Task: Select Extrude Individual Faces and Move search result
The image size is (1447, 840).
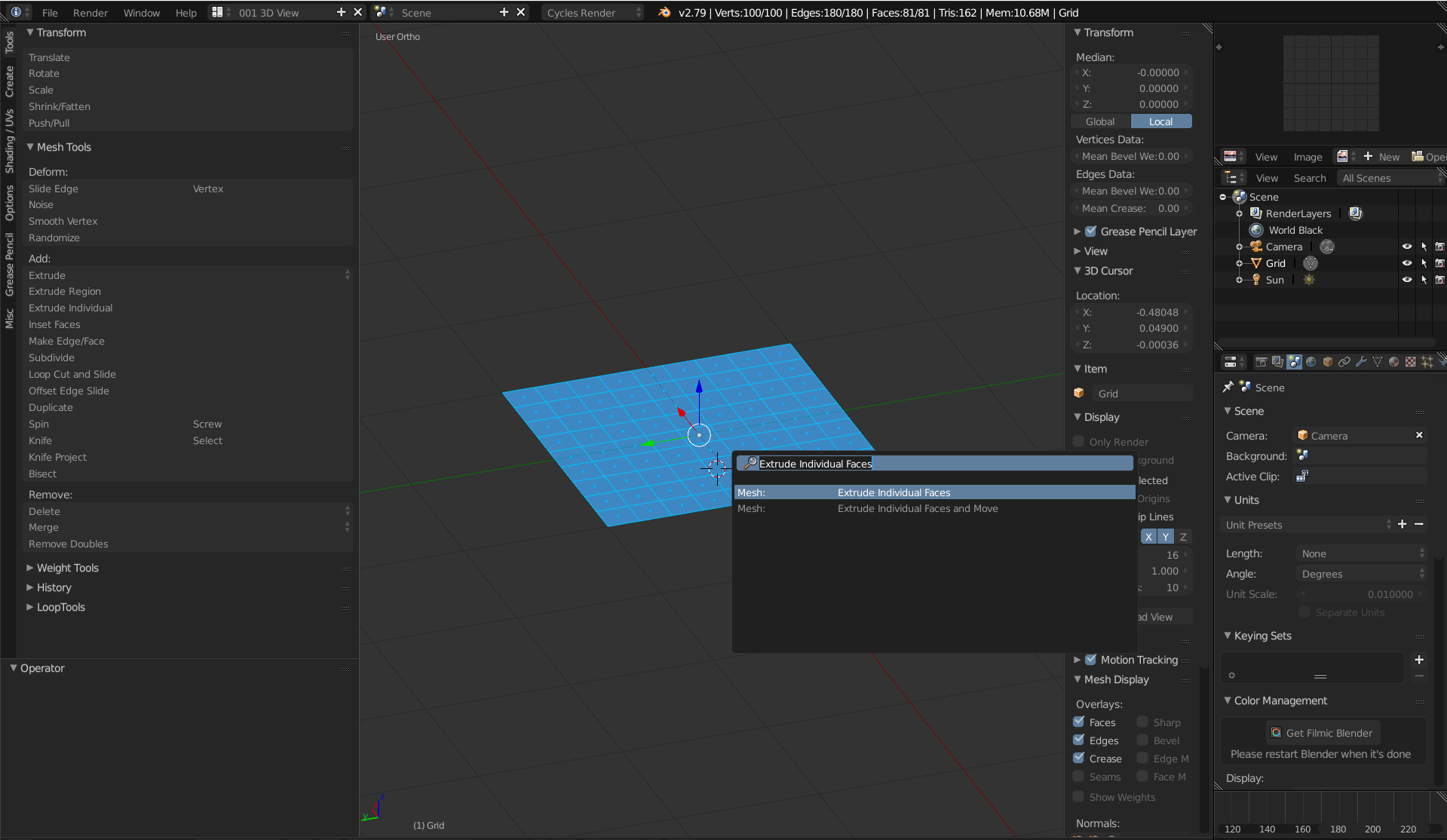Action: 934,509
